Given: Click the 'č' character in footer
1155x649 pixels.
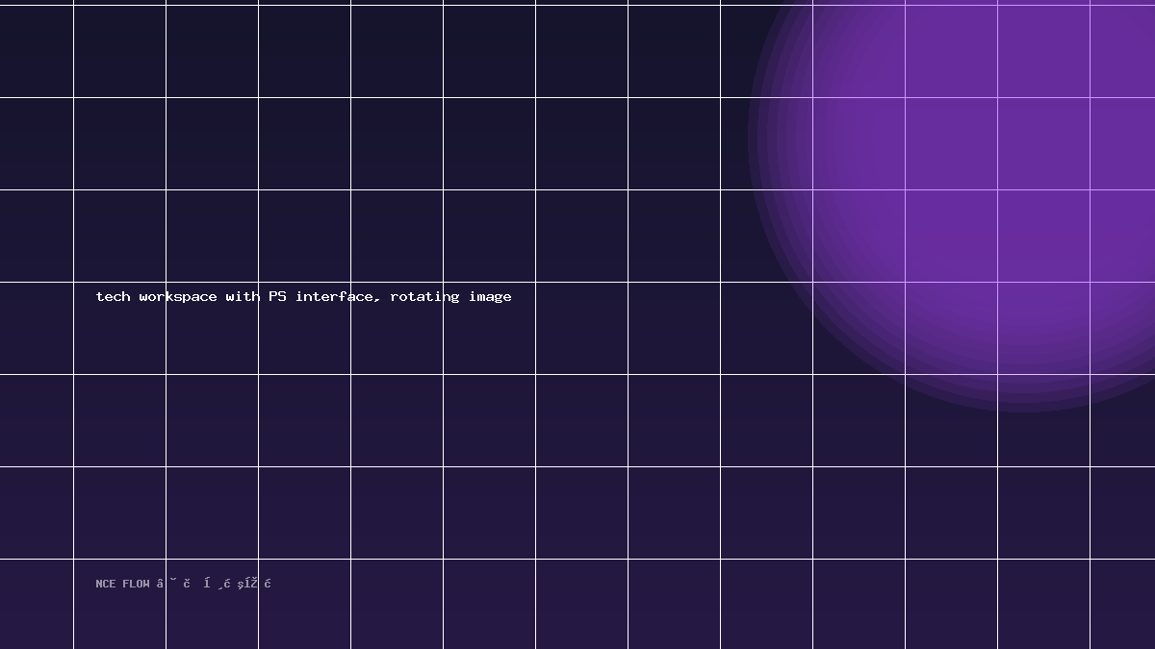Looking at the screenshot, I should [x=187, y=583].
